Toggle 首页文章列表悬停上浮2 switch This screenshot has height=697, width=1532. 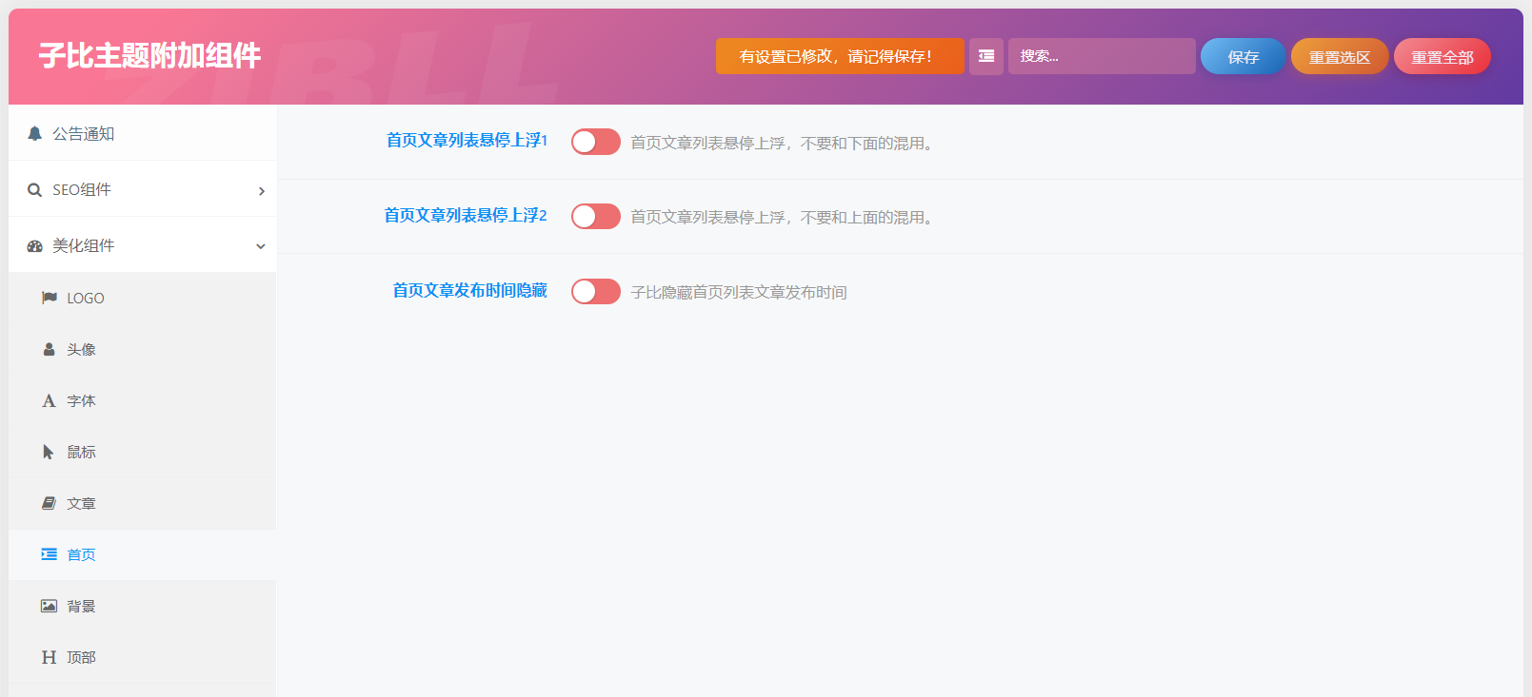[x=596, y=217]
